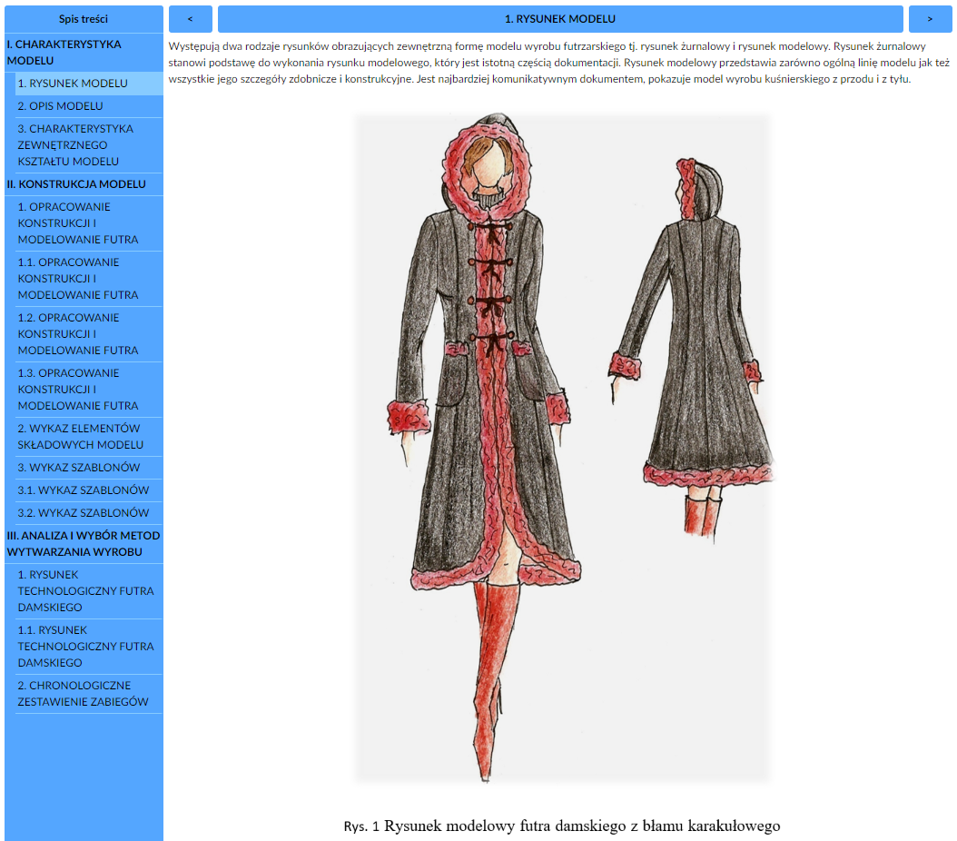Open sidebar entry numbered 1.1. OPRACOWANIE KONSTRUKCJI
957x841 pixels.
coord(89,279)
